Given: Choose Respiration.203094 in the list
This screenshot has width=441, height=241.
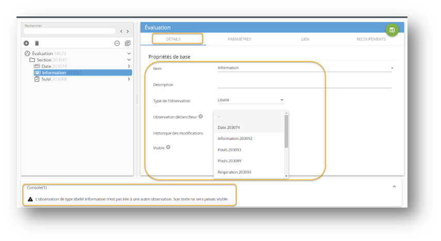Looking at the screenshot, I should point(234,172).
